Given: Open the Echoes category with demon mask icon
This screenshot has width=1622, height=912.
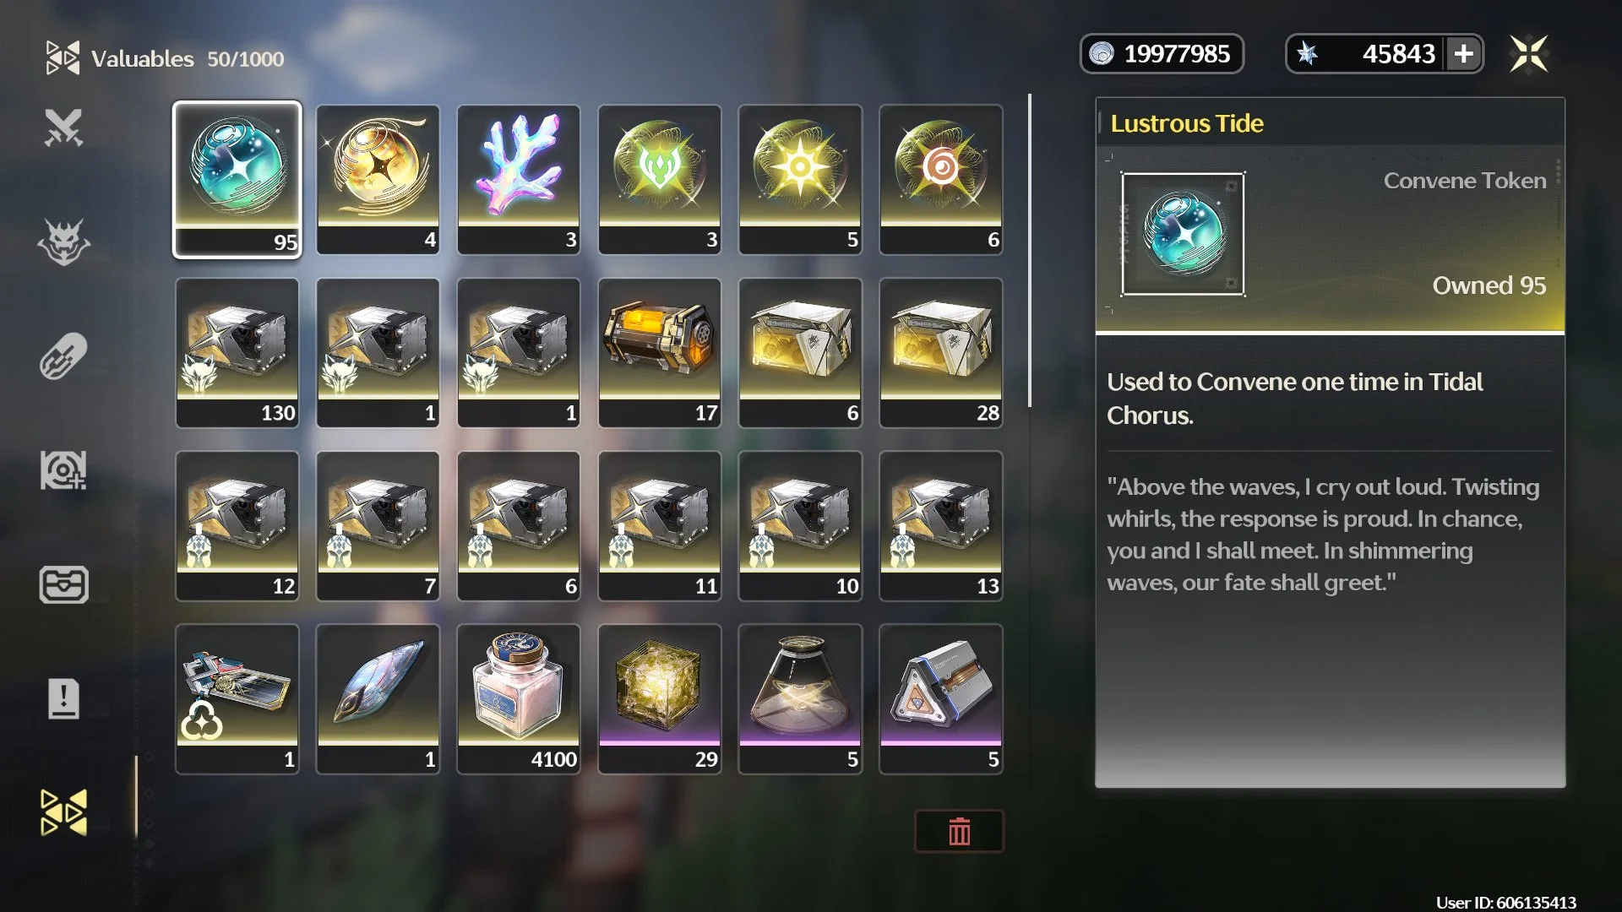Looking at the screenshot, I should (63, 242).
